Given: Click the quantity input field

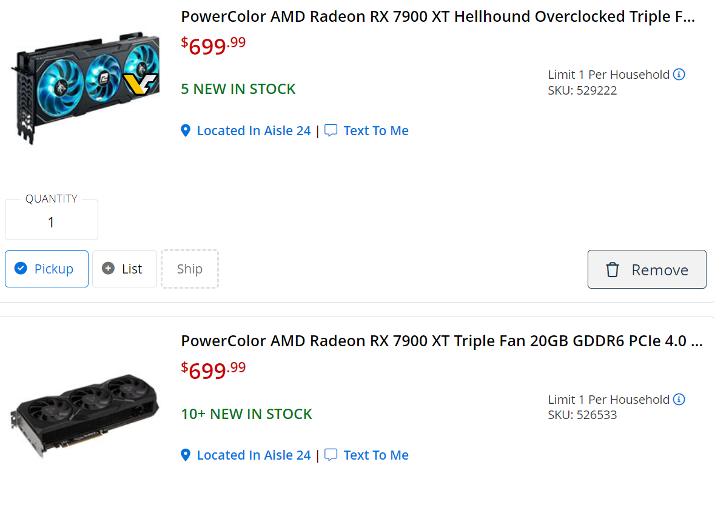Looking at the screenshot, I should click(51, 221).
